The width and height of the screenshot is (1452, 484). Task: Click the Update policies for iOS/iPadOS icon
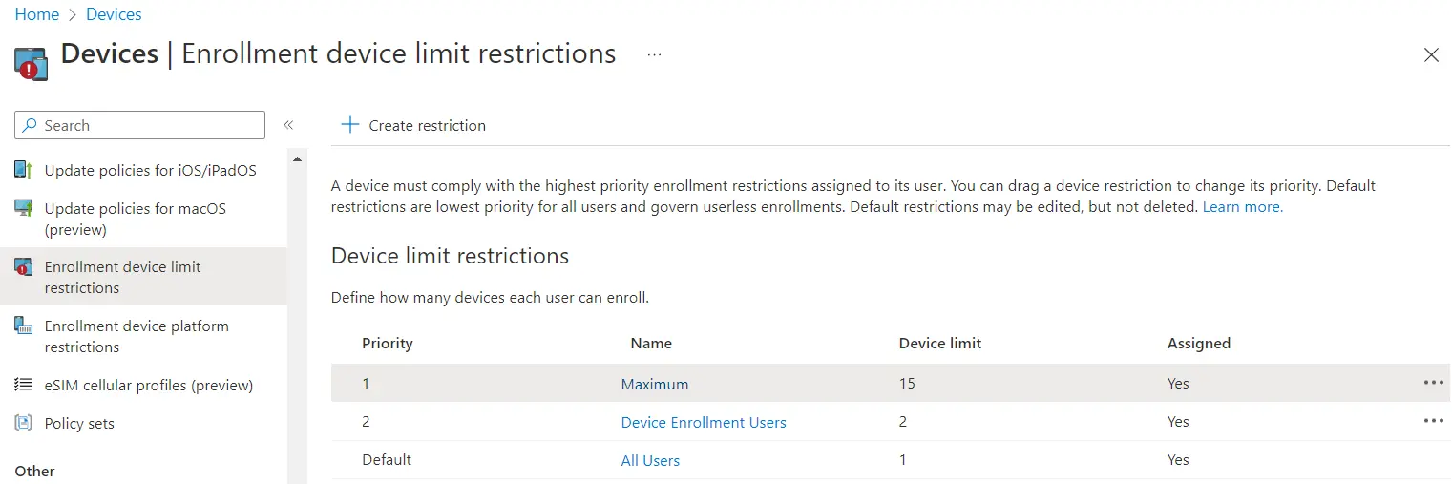click(24, 170)
